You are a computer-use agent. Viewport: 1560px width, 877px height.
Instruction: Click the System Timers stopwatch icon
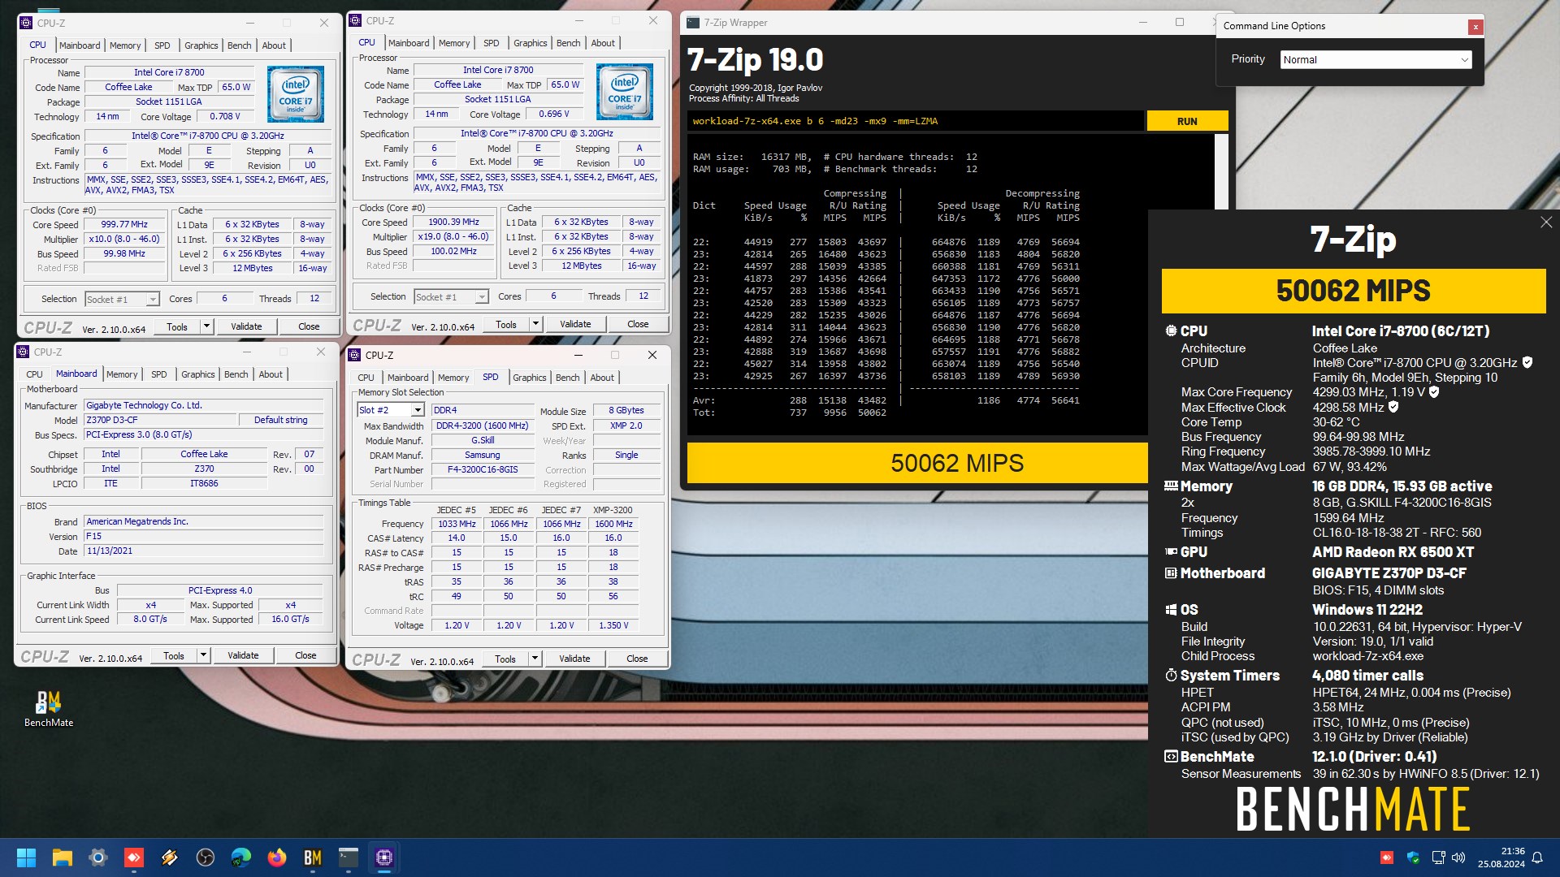coord(1171,676)
